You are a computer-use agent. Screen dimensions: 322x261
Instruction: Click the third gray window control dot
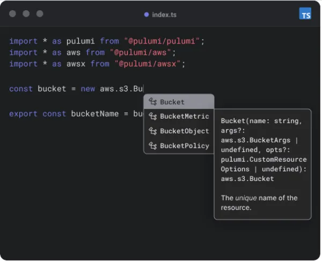pyautogui.click(x=40, y=14)
